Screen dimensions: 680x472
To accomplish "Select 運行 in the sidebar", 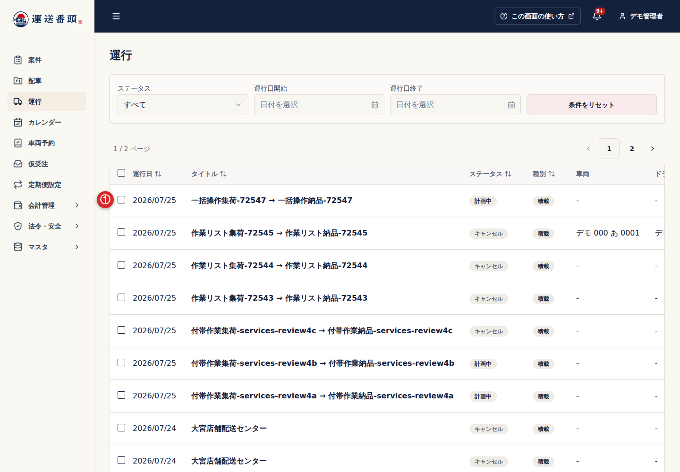I will 47,101.
